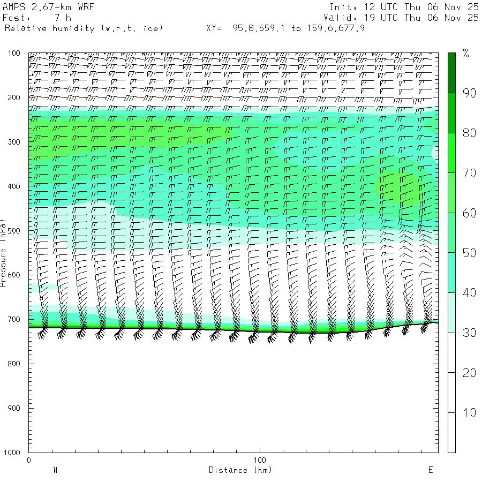
Task: Select the color bar segment between 80 and 90
Action: click(451, 113)
